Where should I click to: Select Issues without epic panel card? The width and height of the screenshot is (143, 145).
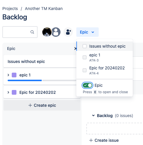pos(40,61)
